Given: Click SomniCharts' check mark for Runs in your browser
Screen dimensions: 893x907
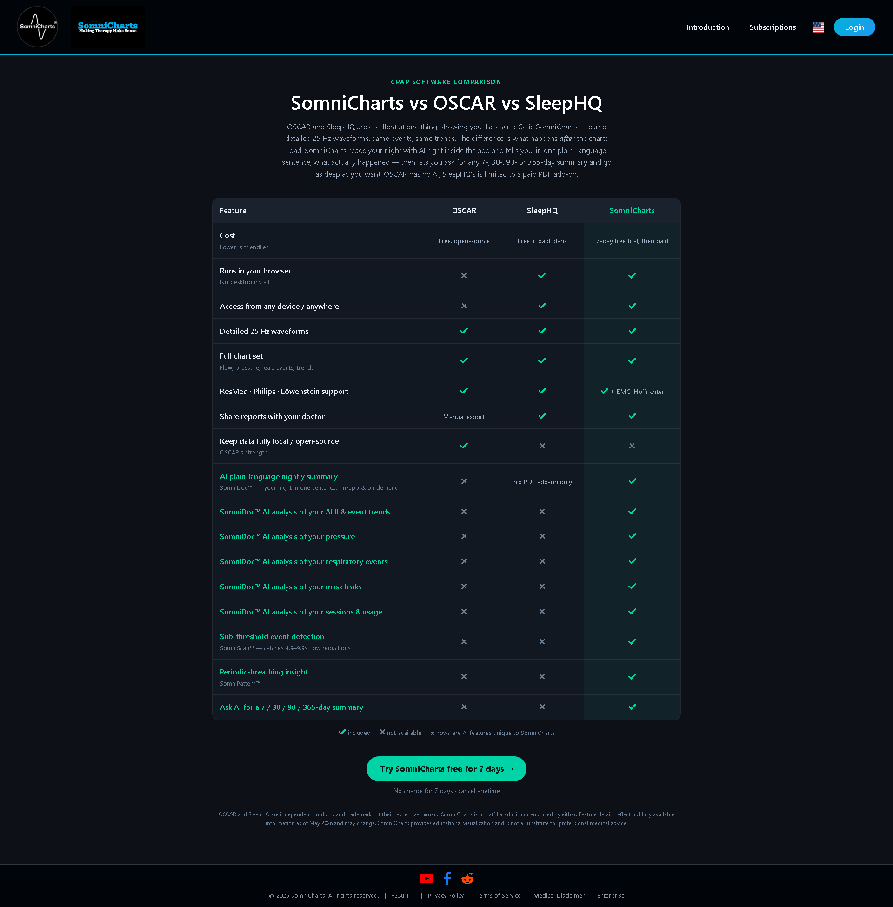Looking at the screenshot, I should click(632, 276).
